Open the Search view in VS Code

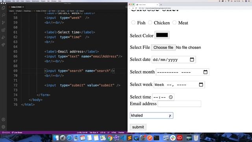tap(4, 15)
